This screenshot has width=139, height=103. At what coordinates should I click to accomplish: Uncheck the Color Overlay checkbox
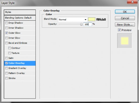[x=6, y=63]
